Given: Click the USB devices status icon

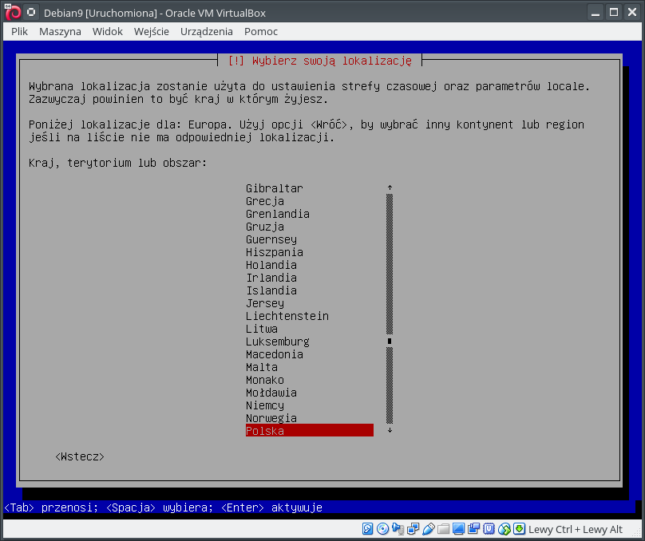Looking at the screenshot, I should click(x=428, y=529).
